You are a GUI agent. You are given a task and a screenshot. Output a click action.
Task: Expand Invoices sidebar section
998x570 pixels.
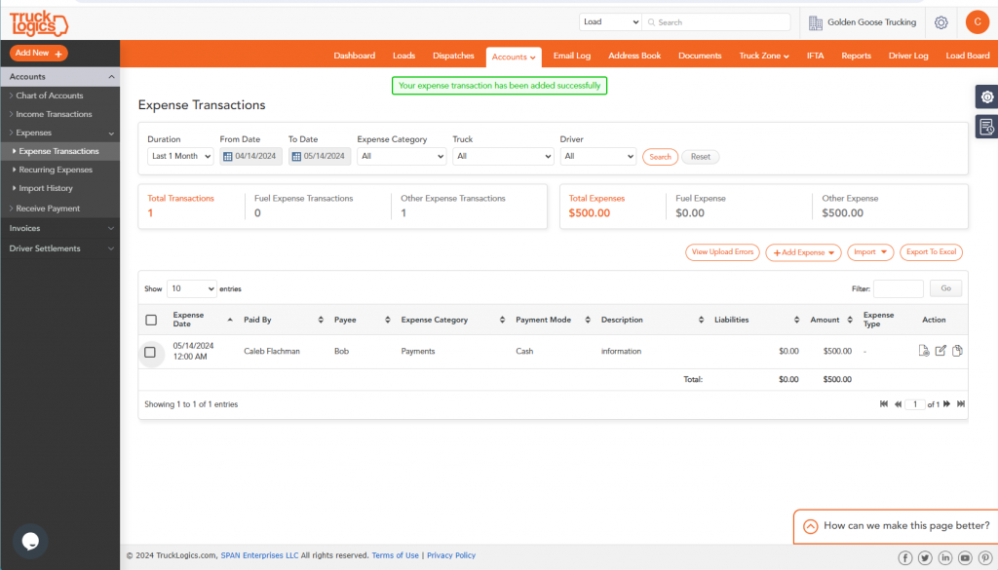(x=60, y=228)
